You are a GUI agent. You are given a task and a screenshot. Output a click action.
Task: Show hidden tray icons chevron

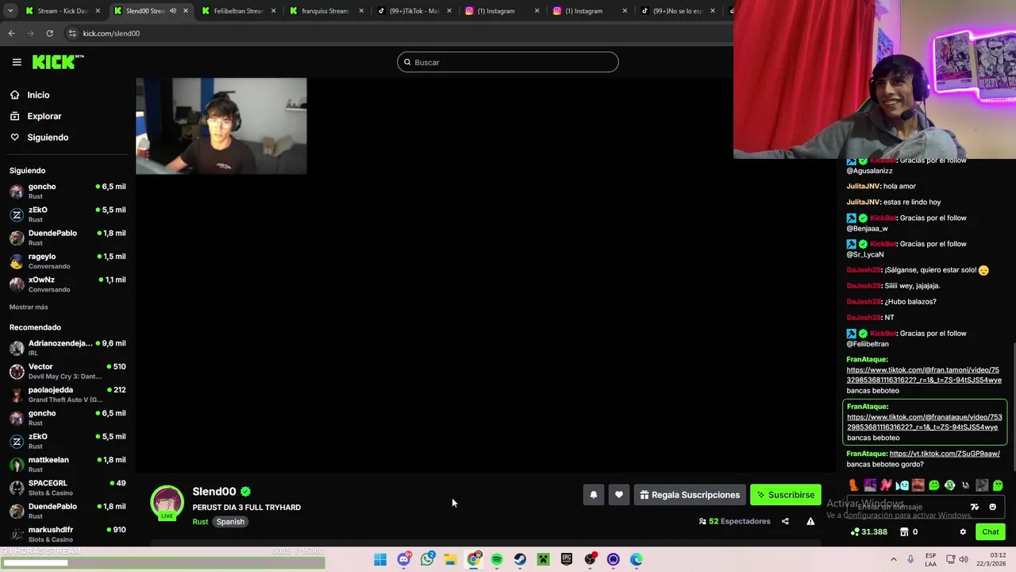pos(894,559)
